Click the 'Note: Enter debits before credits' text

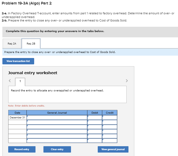[x=26, y=106]
